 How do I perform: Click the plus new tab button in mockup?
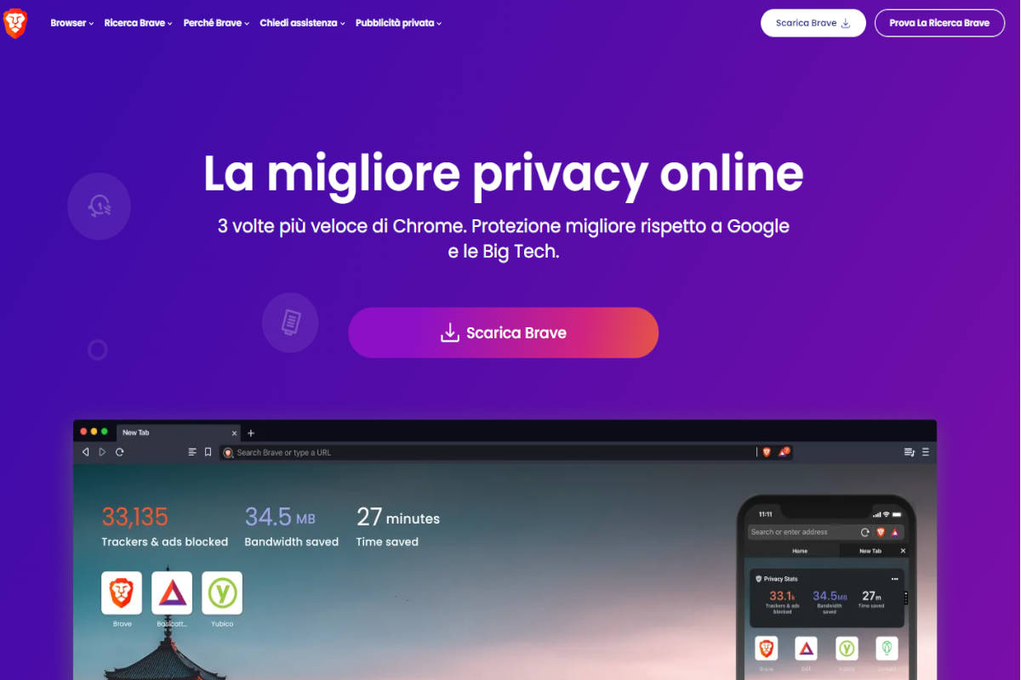click(250, 433)
